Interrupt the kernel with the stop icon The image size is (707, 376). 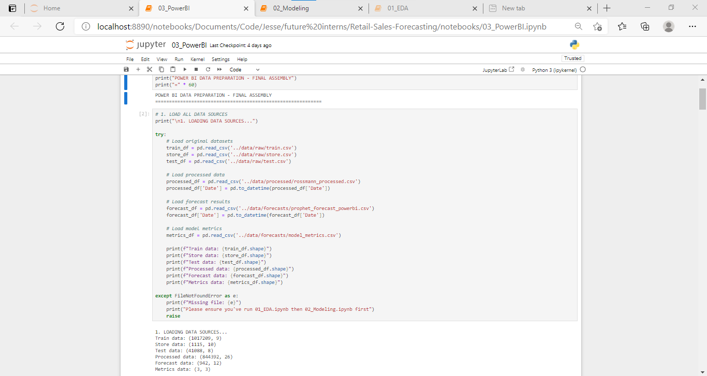click(196, 69)
